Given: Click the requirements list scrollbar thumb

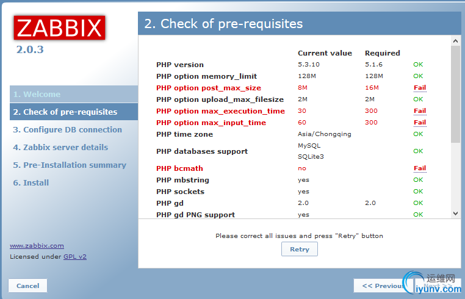Looking at the screenshot, I should click(456, 95).
